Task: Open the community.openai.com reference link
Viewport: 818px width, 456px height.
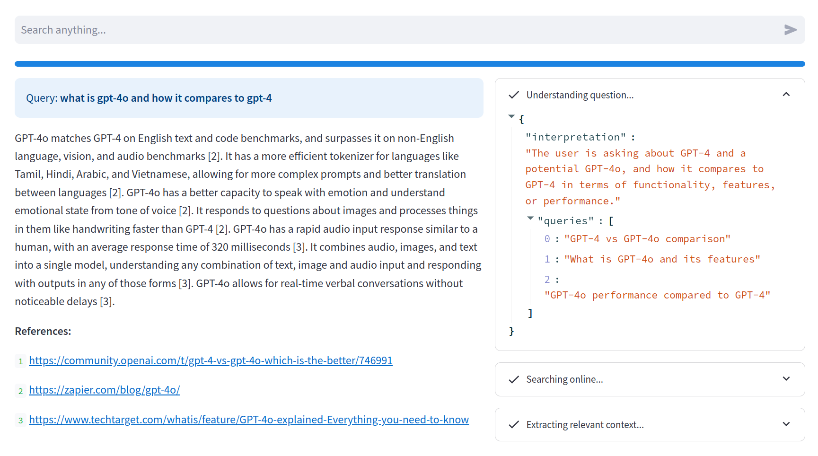Action: tap(211, 361)
